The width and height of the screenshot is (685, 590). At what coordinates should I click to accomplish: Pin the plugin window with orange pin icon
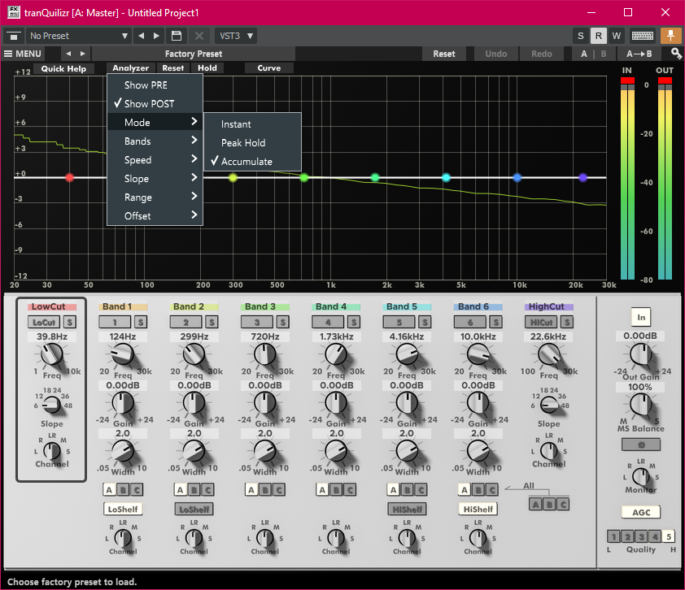pyautogui.click(x=670, y=36)
